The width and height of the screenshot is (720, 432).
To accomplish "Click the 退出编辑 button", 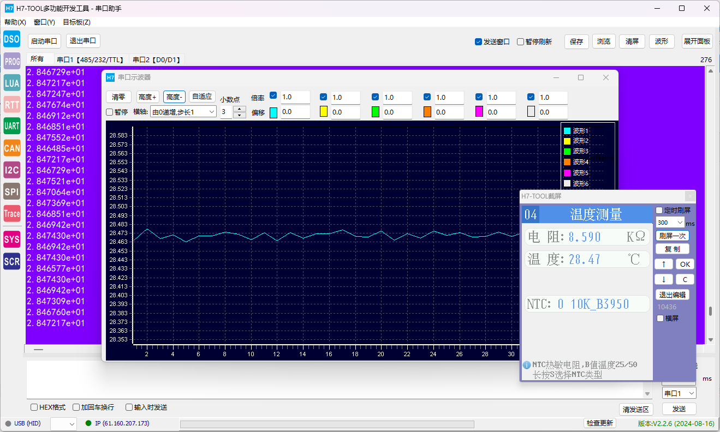I will (x=672, y=295).
